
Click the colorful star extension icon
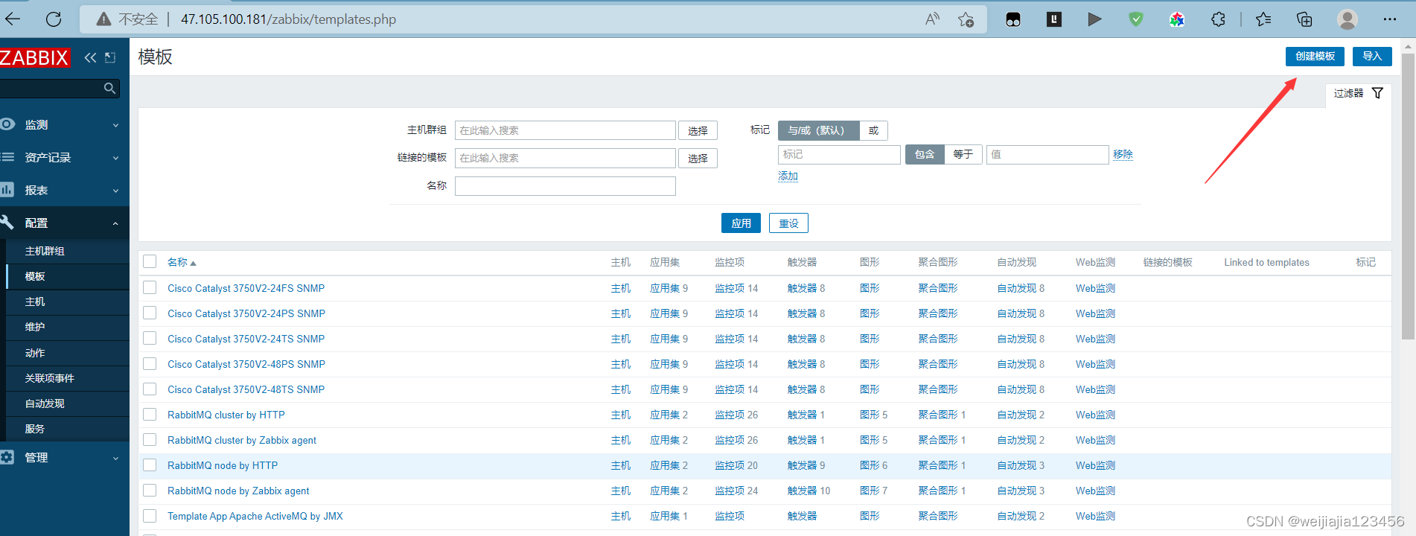1176,19
